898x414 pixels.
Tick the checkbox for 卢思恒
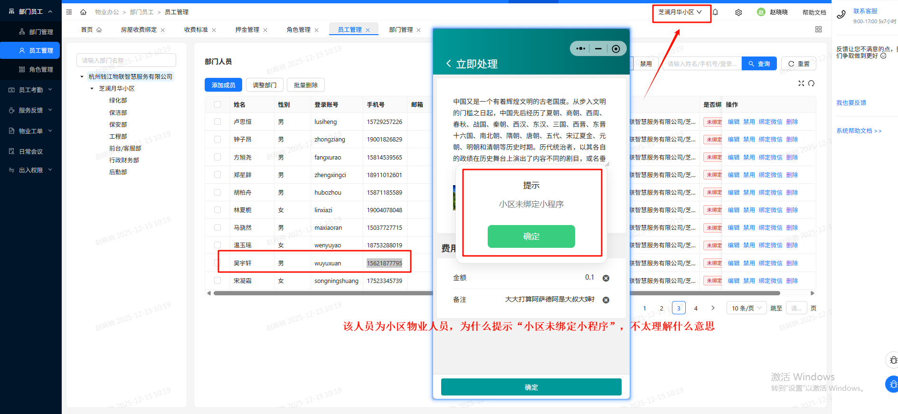(x=217, y=122)
